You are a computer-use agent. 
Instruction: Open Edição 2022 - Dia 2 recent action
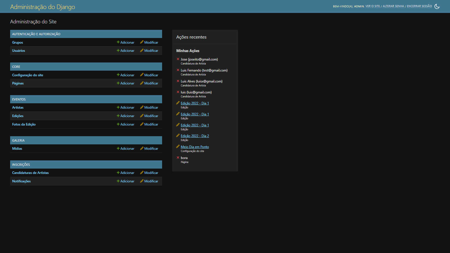pos(195,136)
